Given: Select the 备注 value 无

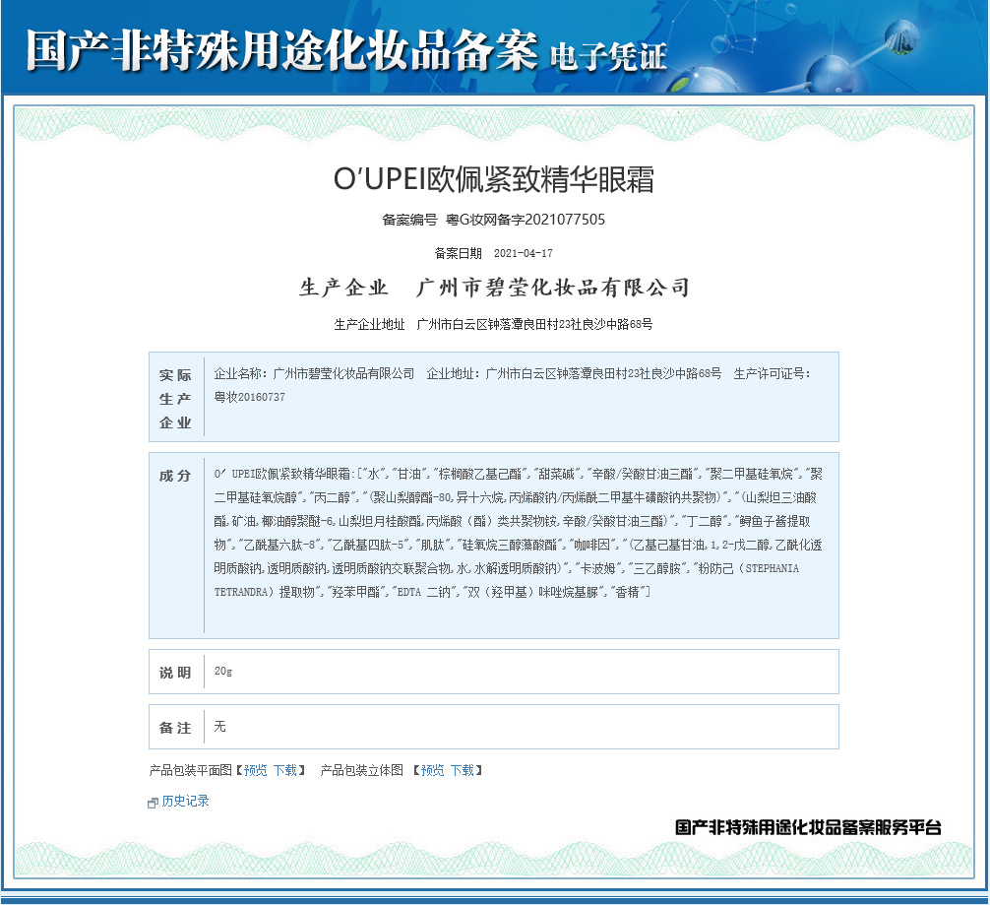Looking at the screenshot, I should [x=219, y=726].
